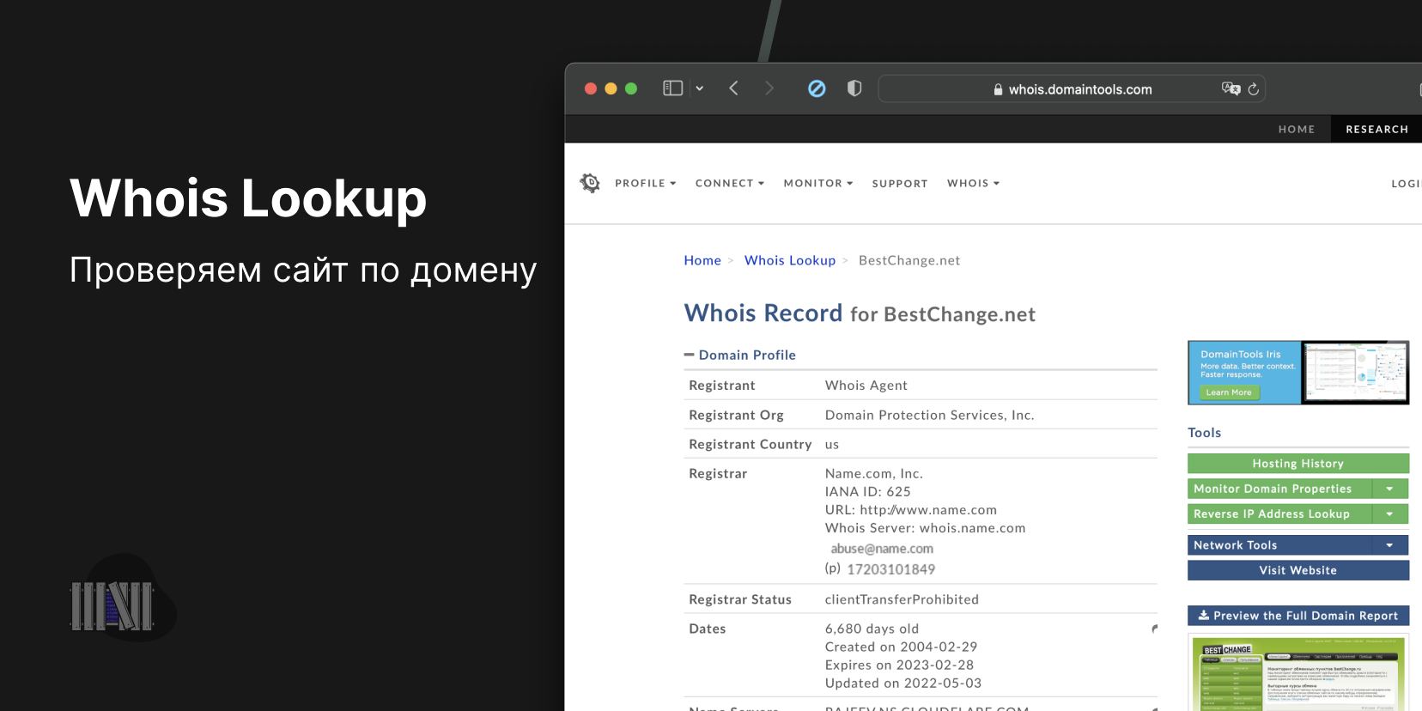Open the sidebar options chevron
Screen dimensions: 1422x711
700,88
